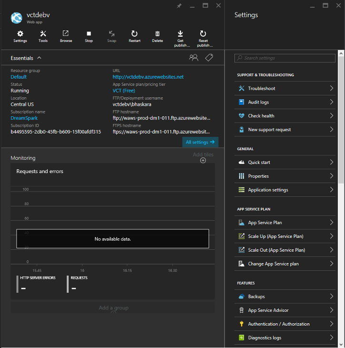Expand Scale Up row chevron
This screenshot has height=348, width=345.
pos(332,236)
